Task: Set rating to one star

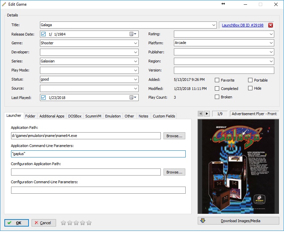Action: pyautogui.click(x=63, y=223)
